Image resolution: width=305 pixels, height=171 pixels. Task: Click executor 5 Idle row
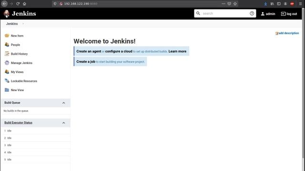35,160
